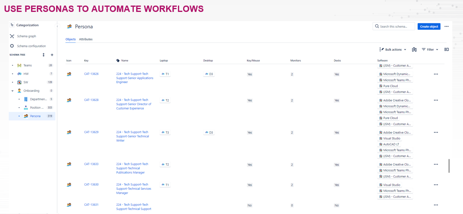Open row actions menu for CAT-13626
This screenshot has height=214, width=463.
point(436,74)
